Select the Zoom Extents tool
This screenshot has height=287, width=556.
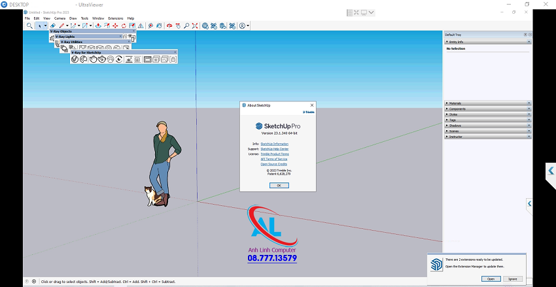pos(195,25)
